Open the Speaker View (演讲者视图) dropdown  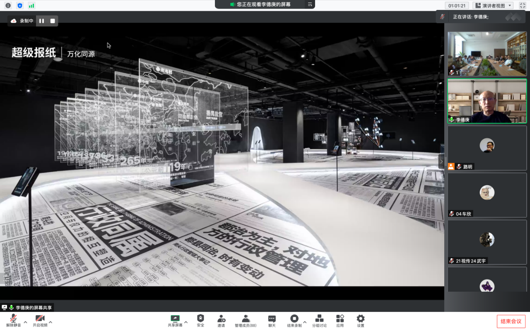(x=493, y=5)
